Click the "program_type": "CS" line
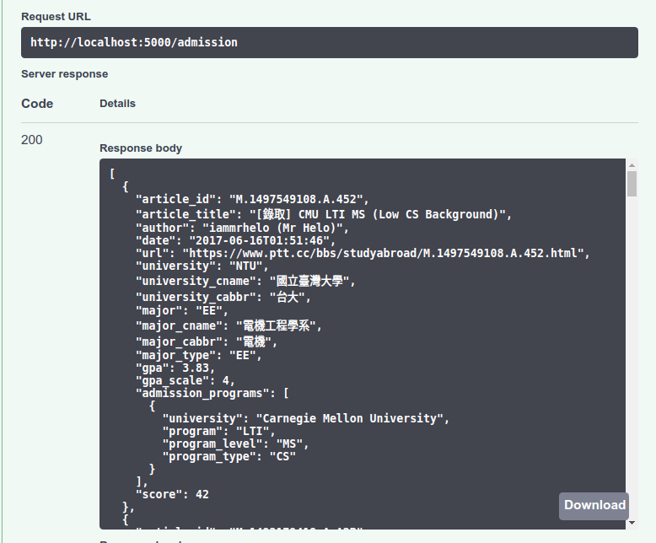The width and height of the screenshot is (656, 543). [229, 456]
